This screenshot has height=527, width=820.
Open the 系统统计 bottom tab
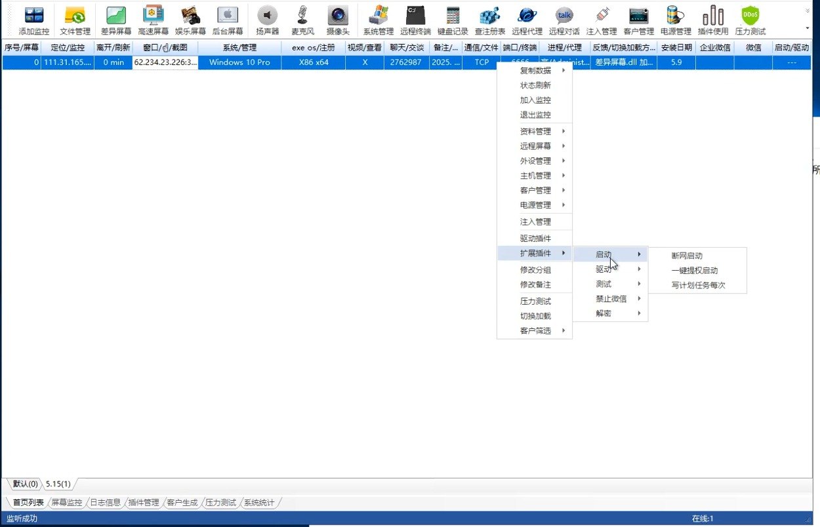pyautogui.click(x=258, y=503)
